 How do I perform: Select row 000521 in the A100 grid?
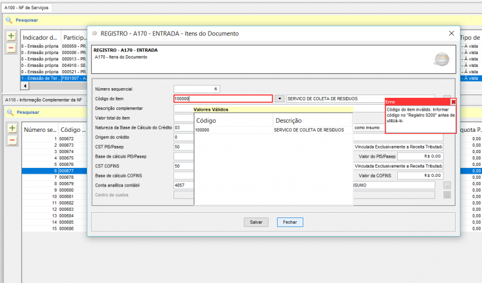[53, 72]
